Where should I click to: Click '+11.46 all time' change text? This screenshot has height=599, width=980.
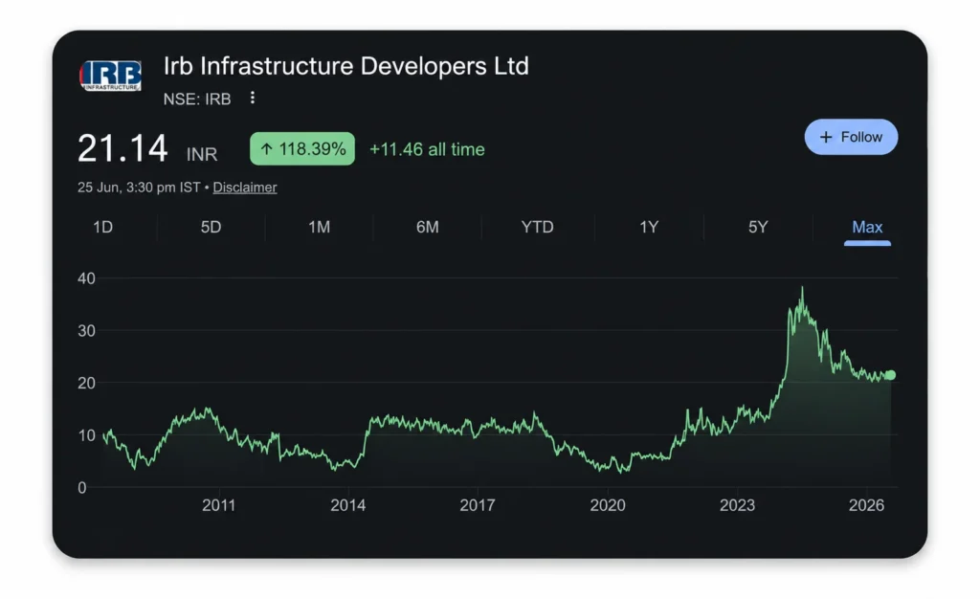click(x=427, y=149)
